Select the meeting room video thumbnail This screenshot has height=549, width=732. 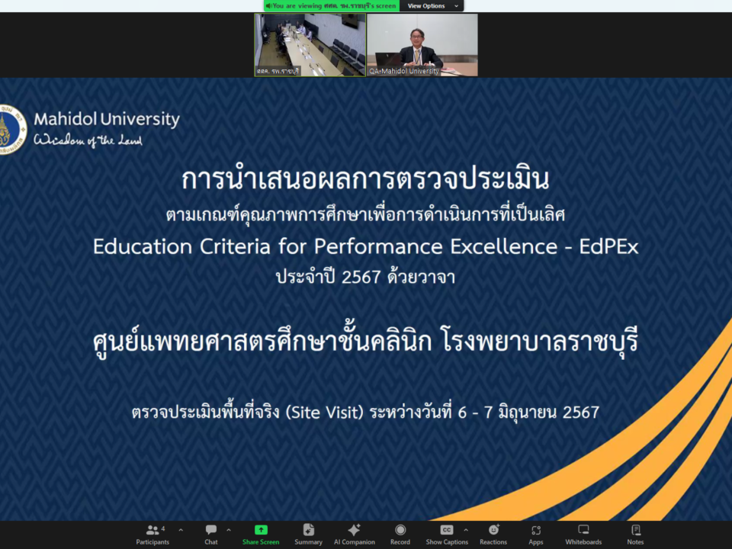[x=310, y=44]
